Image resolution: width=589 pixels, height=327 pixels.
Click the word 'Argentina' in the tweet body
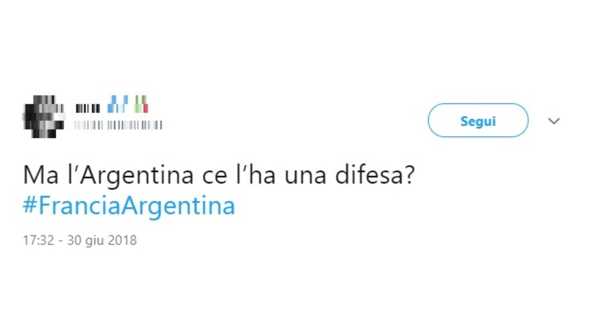136,176
